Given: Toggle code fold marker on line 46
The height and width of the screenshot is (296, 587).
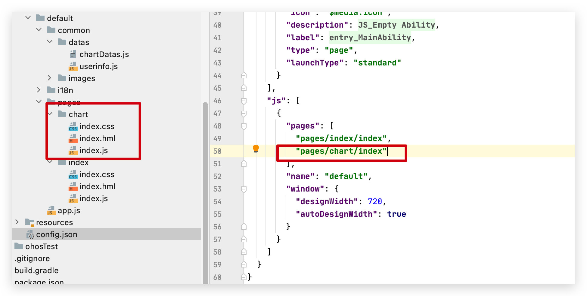Looking at the screenshot, I should tap(244, 101).
